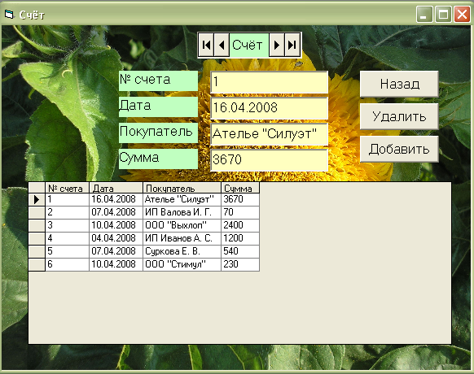
Task: Maximize the Счёт window
Action: (x=443, y=14)
